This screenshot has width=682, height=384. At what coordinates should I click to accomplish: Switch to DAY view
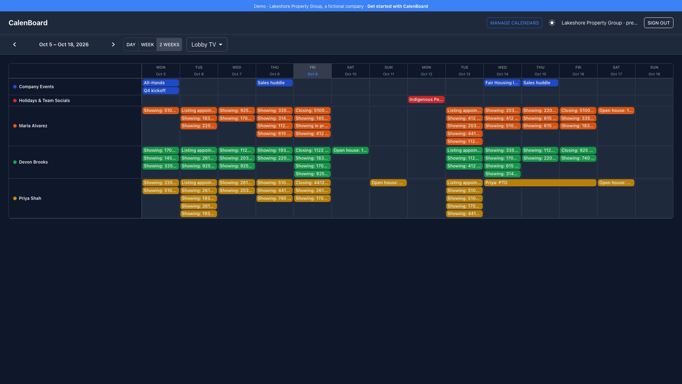point(131,44)
